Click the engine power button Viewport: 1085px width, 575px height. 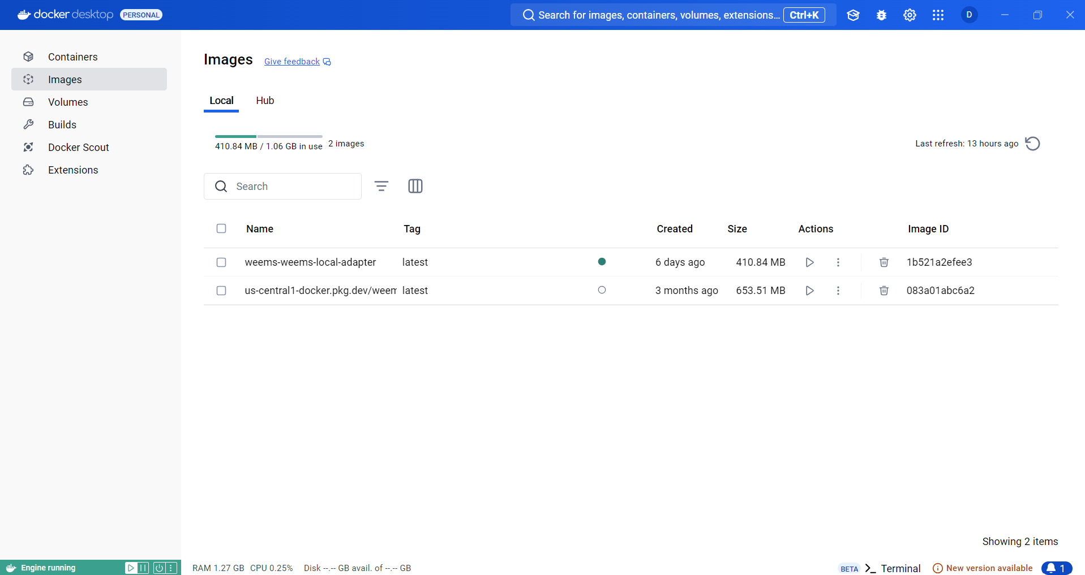click(x=159, y=568)
